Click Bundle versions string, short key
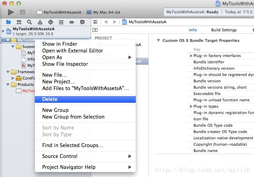This screenshot has height=177, width=254. point(220,87)
